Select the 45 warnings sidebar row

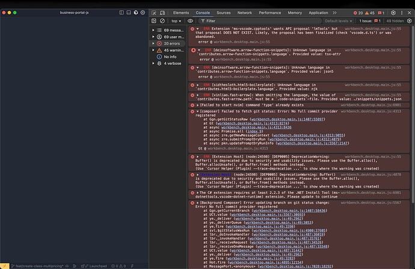168,50
